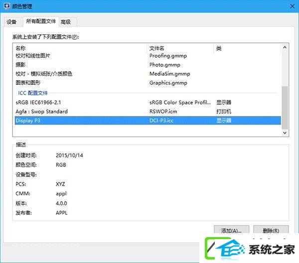299x263 pixels.
Task: Select the Display P3 profile row
Action: [148, 121]
